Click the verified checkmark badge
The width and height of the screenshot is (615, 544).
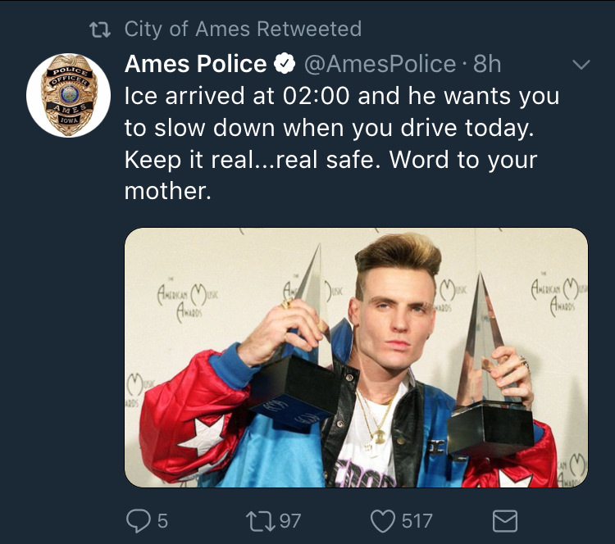click(285, 64)
